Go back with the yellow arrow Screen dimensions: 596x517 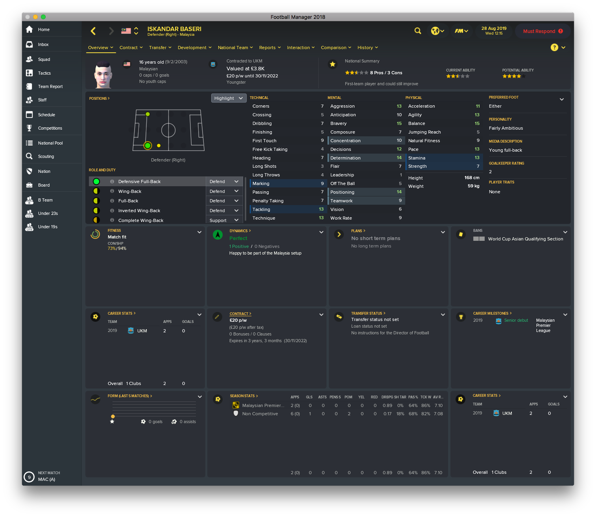coord(93,31)
